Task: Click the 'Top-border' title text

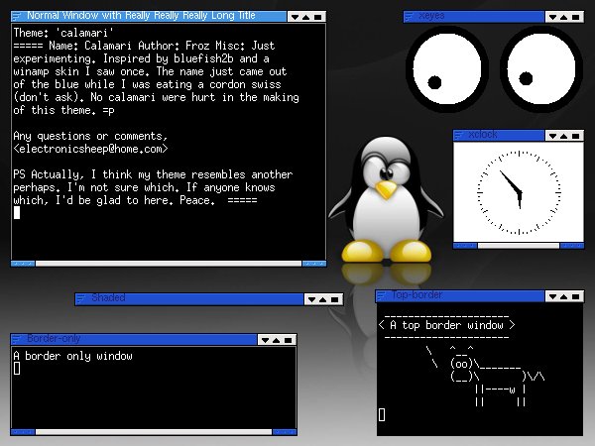Action: point(417,294)
